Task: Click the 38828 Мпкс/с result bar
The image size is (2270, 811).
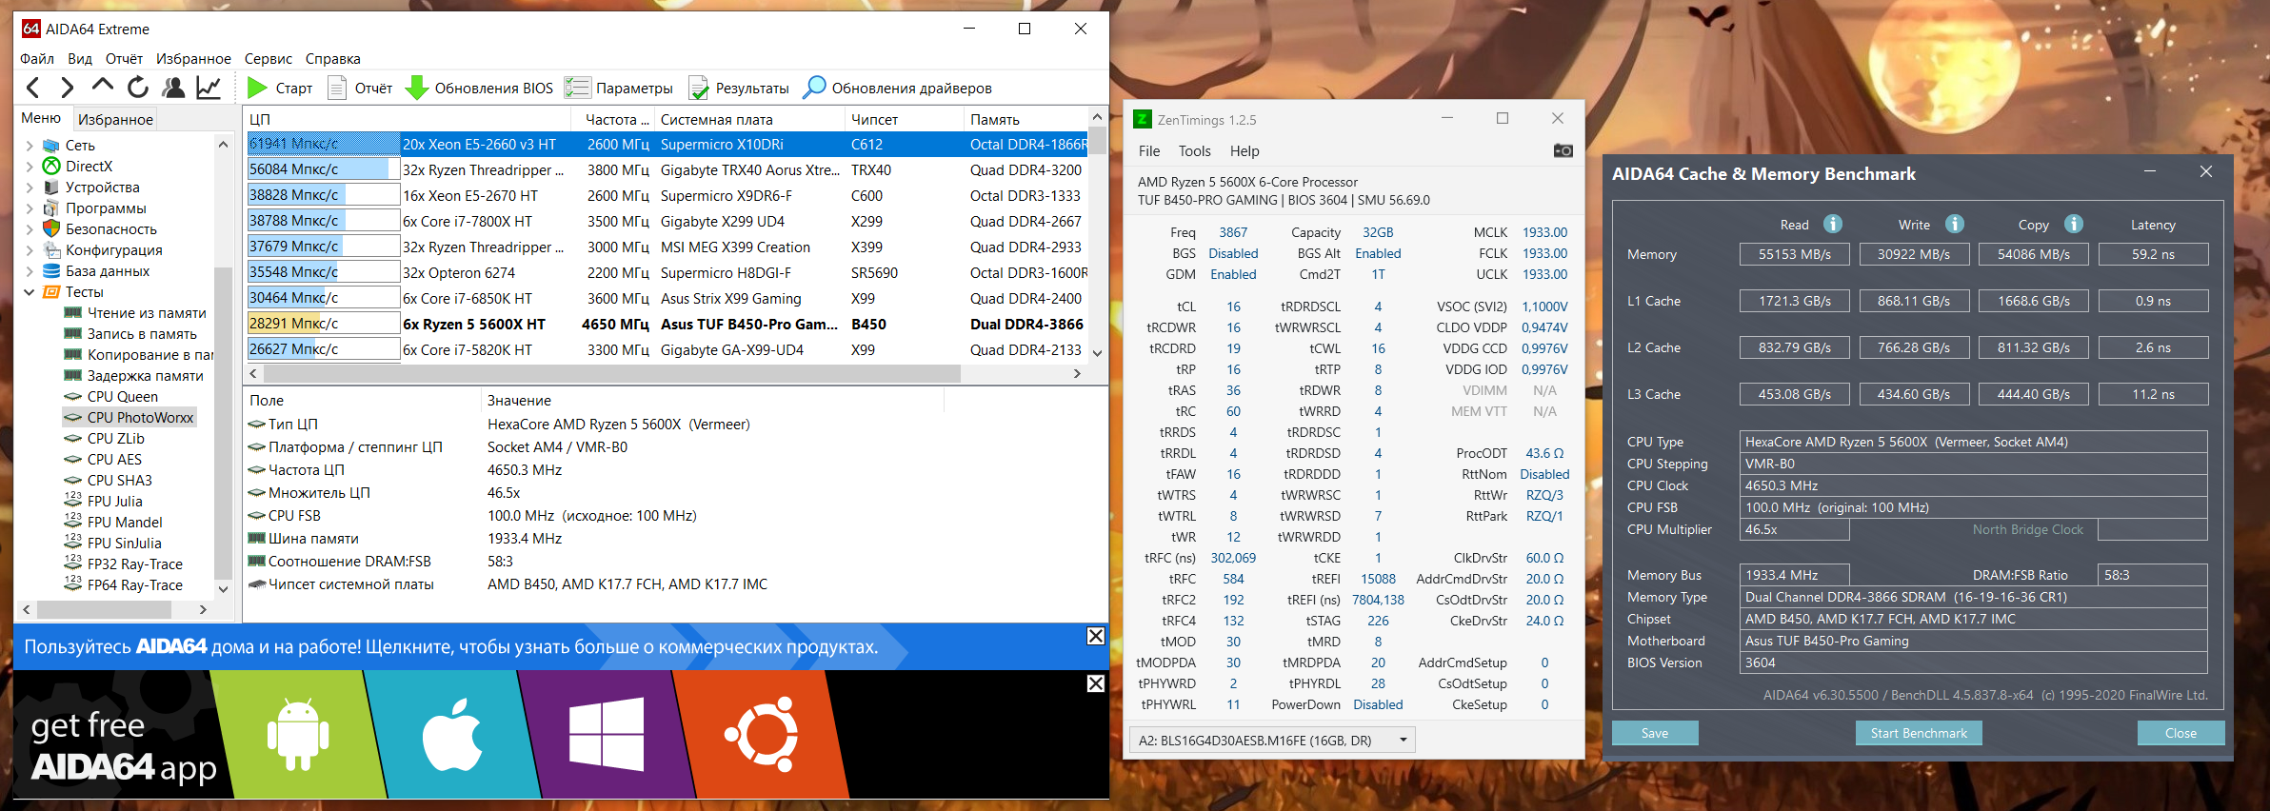Action: click(x=323, y=195)
